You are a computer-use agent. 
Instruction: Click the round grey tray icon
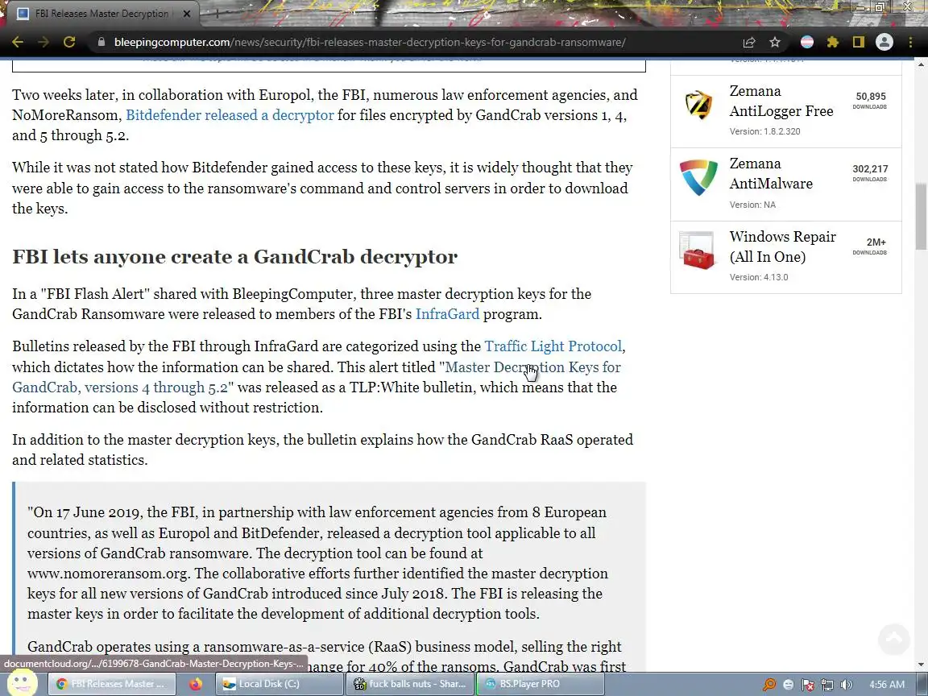[789, 684]
